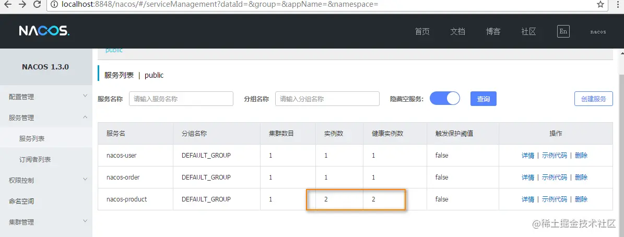Click DEFAULT_GROUP in nacos-user row
624x237 pixels.
click(206, 156)
